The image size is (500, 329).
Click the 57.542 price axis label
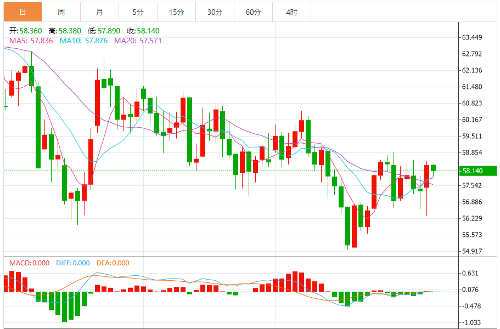click(472, 185)
